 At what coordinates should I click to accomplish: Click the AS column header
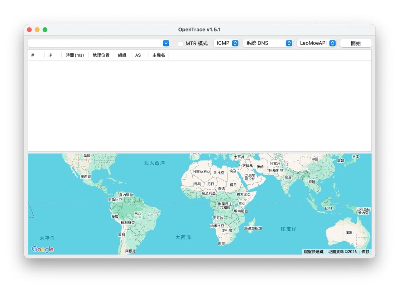point(138,55)
